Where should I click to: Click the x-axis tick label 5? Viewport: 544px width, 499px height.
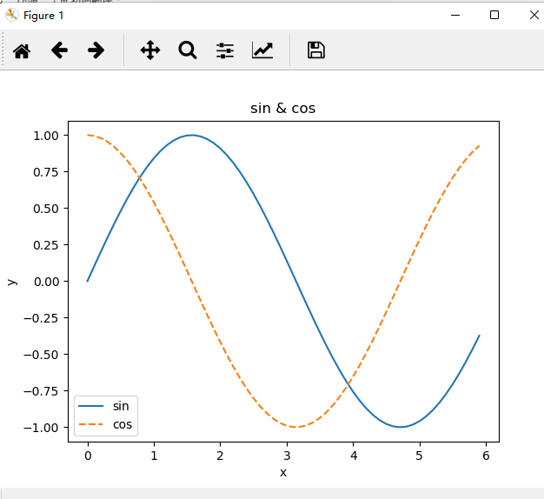pos(420,456)
